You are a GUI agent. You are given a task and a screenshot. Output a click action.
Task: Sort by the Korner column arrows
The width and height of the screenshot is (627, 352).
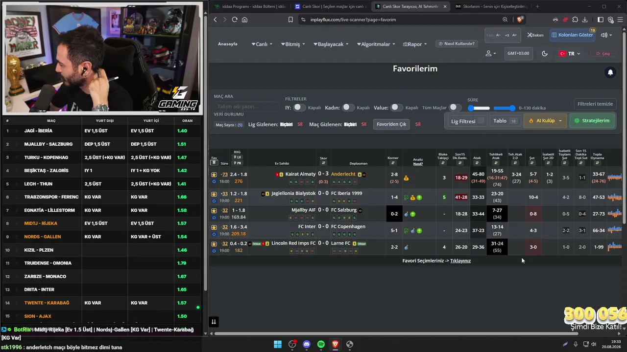[393, 163]
